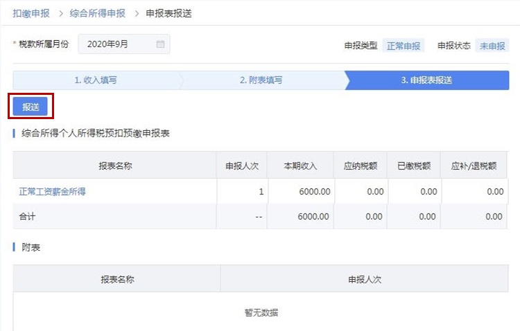This screenshot has width=520, height=331.
Task: Click the 本期收入 column header
Action: [x=300, y=165]
